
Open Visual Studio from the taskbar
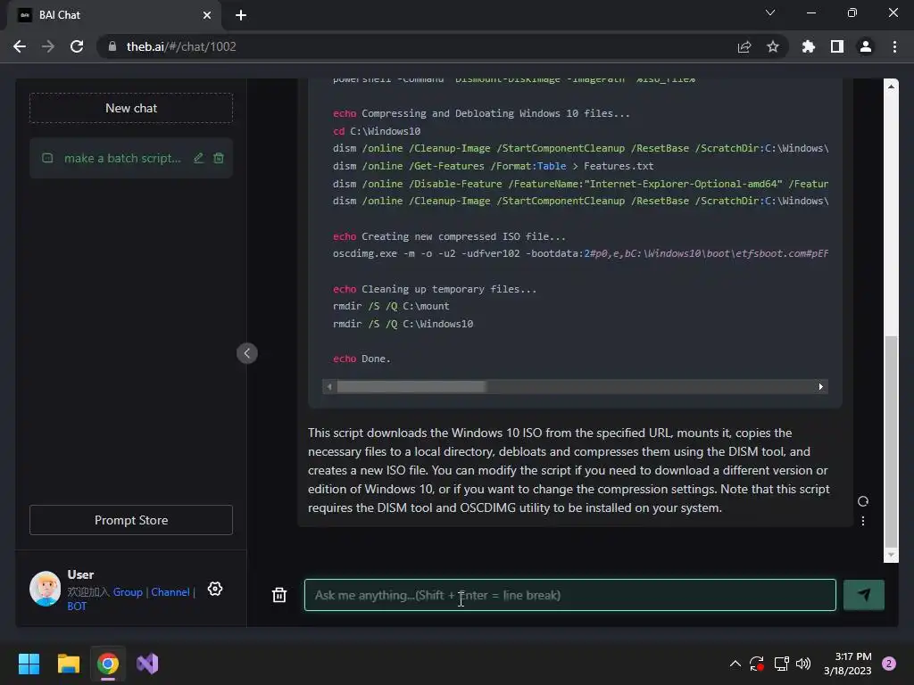point(147,664)
